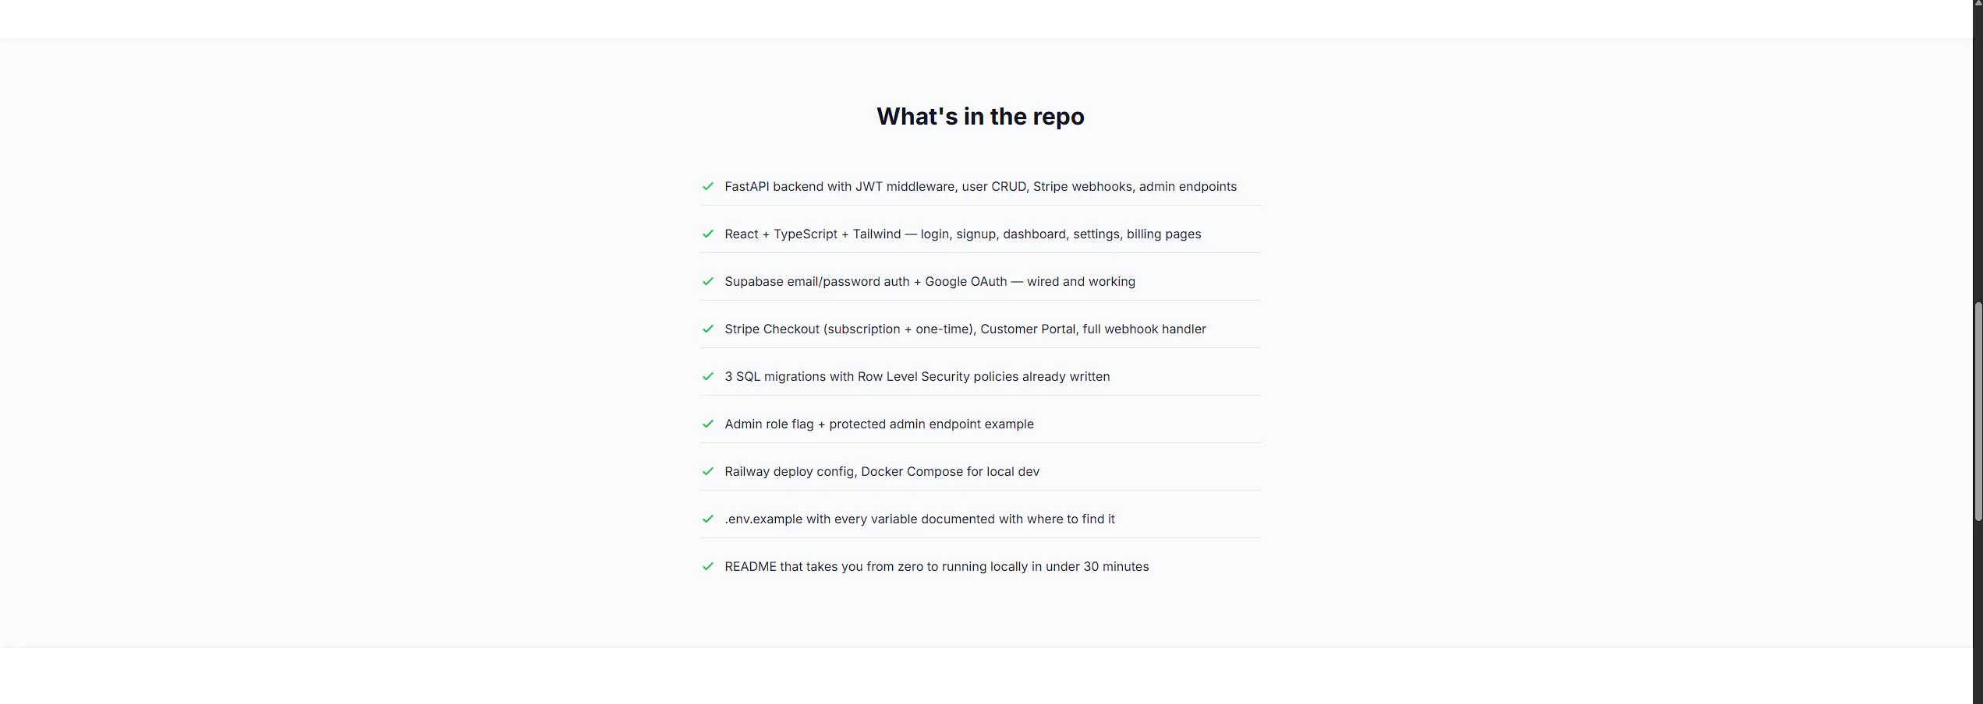Click the check icon next to SQL migrations item
Viewport: 1983px width, 704px height.
point(707,376)
